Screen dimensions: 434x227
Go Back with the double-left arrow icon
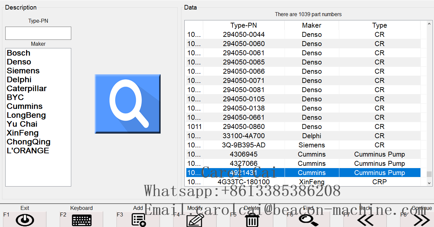coord(365,220)
